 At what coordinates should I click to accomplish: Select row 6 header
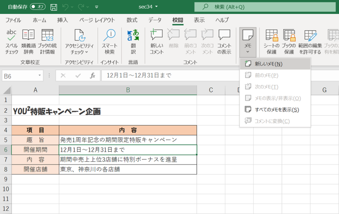coord(6,150)
